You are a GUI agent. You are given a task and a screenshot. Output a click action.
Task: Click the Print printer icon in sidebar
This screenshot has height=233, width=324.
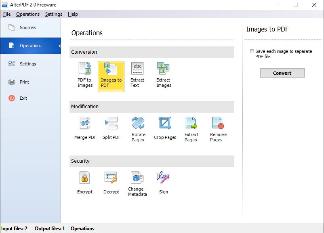[x=12, y=82]
